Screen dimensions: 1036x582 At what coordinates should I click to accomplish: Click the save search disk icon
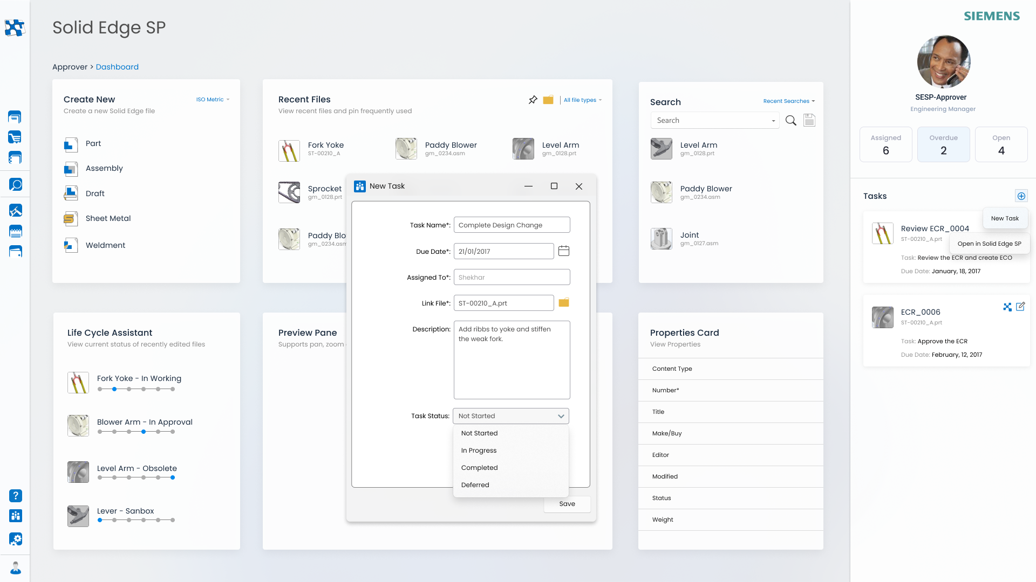tap(809, 120)
